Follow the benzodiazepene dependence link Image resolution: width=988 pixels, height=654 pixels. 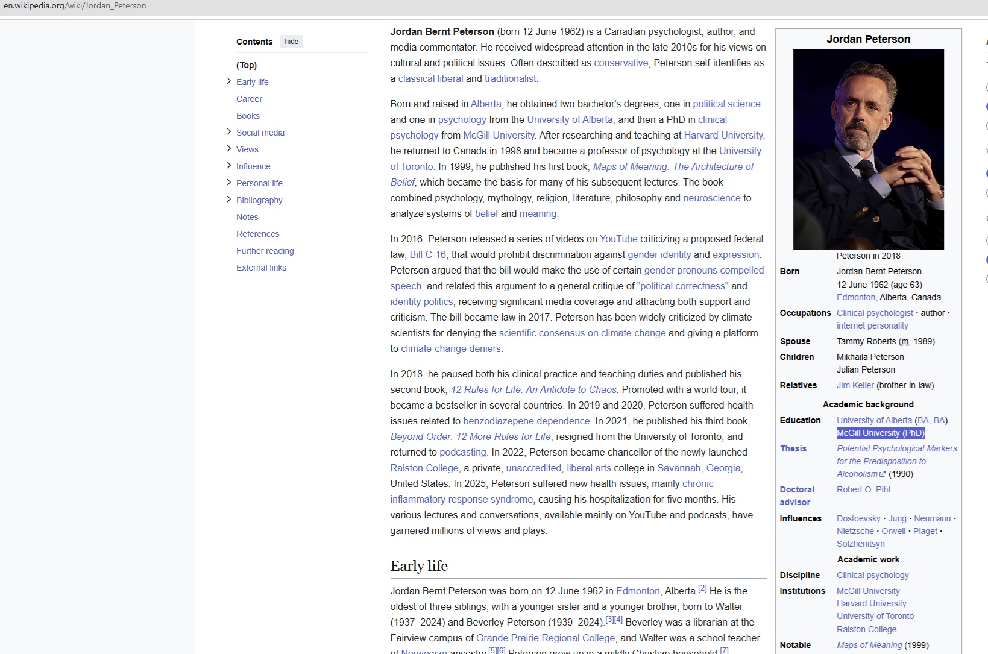(x=526, y=421)
